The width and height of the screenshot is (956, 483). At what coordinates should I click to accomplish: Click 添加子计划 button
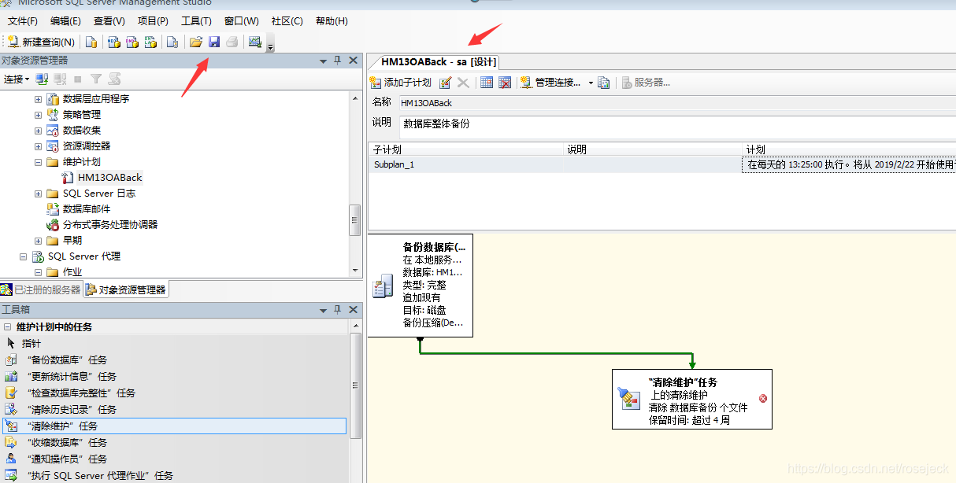pos(401,83)
